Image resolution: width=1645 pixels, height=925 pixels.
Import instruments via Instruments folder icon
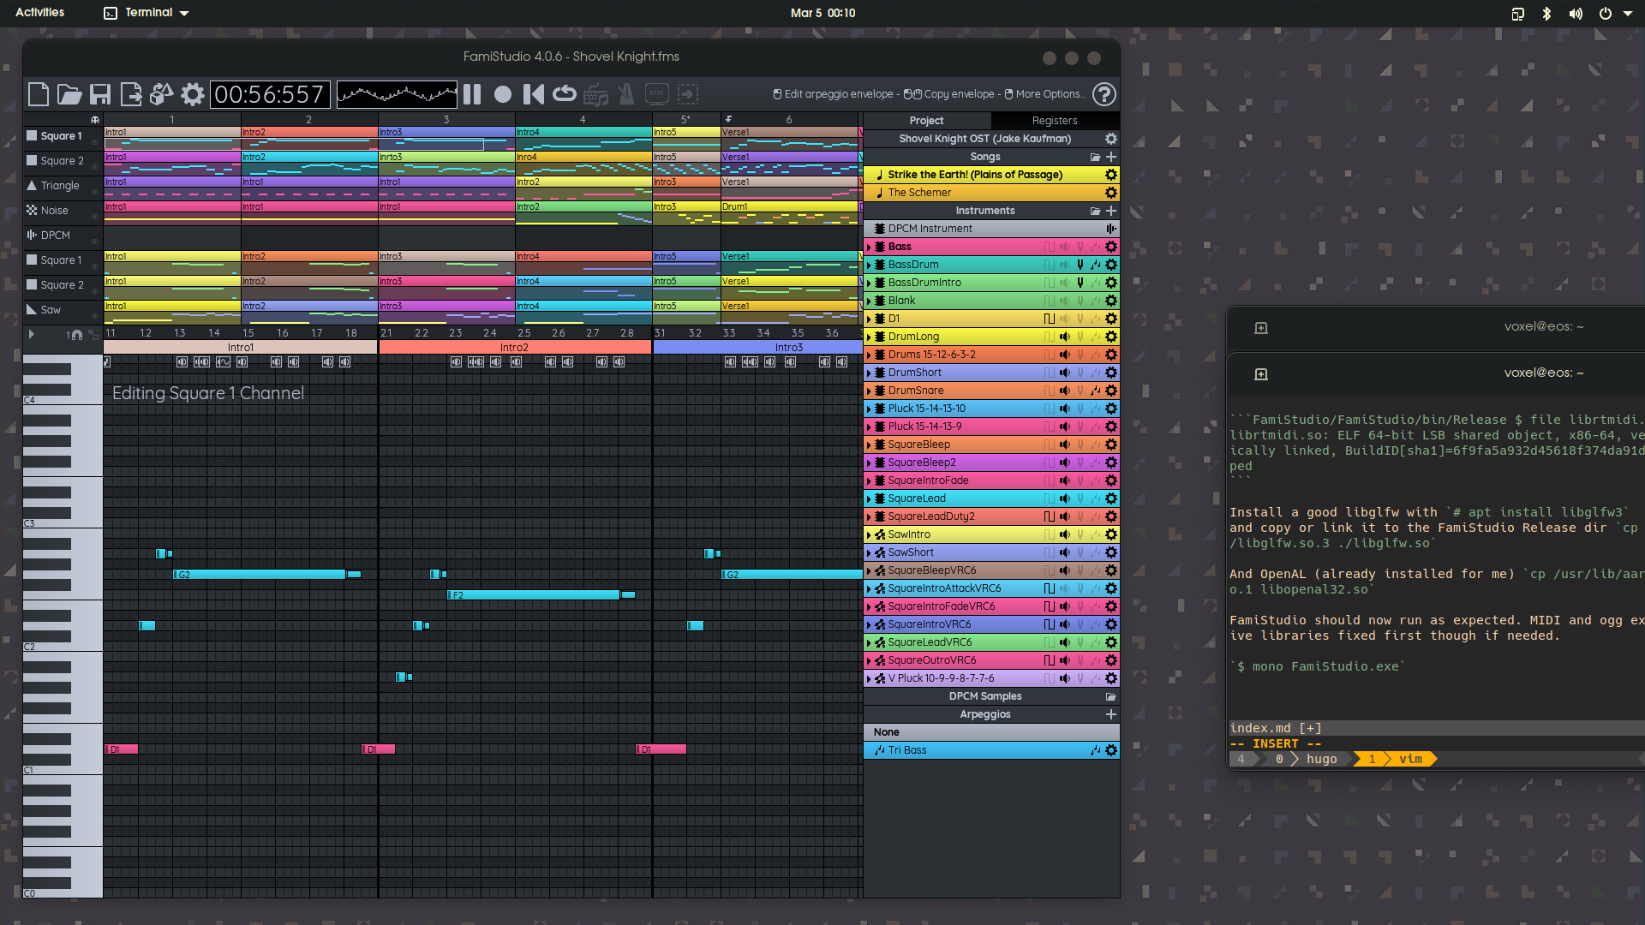pyautogui.click(x=1095, y=211)
